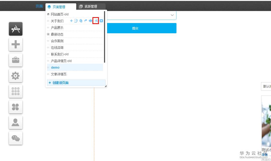Screen dimensions: 271x161
Task: Open the gear settings sidebar icon
Action: [x=16, y=76]
